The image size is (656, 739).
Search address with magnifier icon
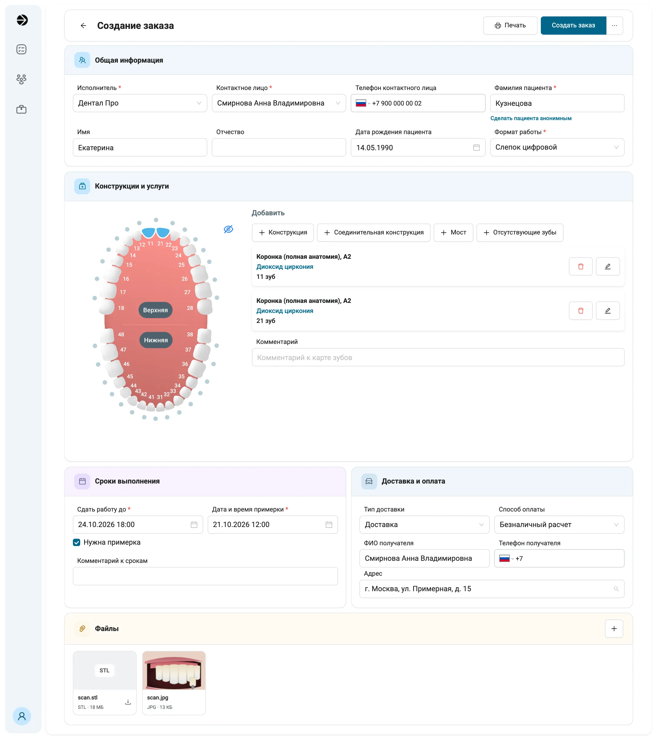coord(616,588)
